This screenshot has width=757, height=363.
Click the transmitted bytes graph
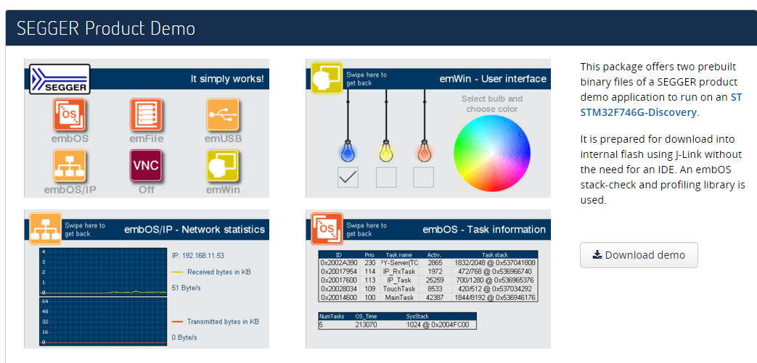[103, 321]
